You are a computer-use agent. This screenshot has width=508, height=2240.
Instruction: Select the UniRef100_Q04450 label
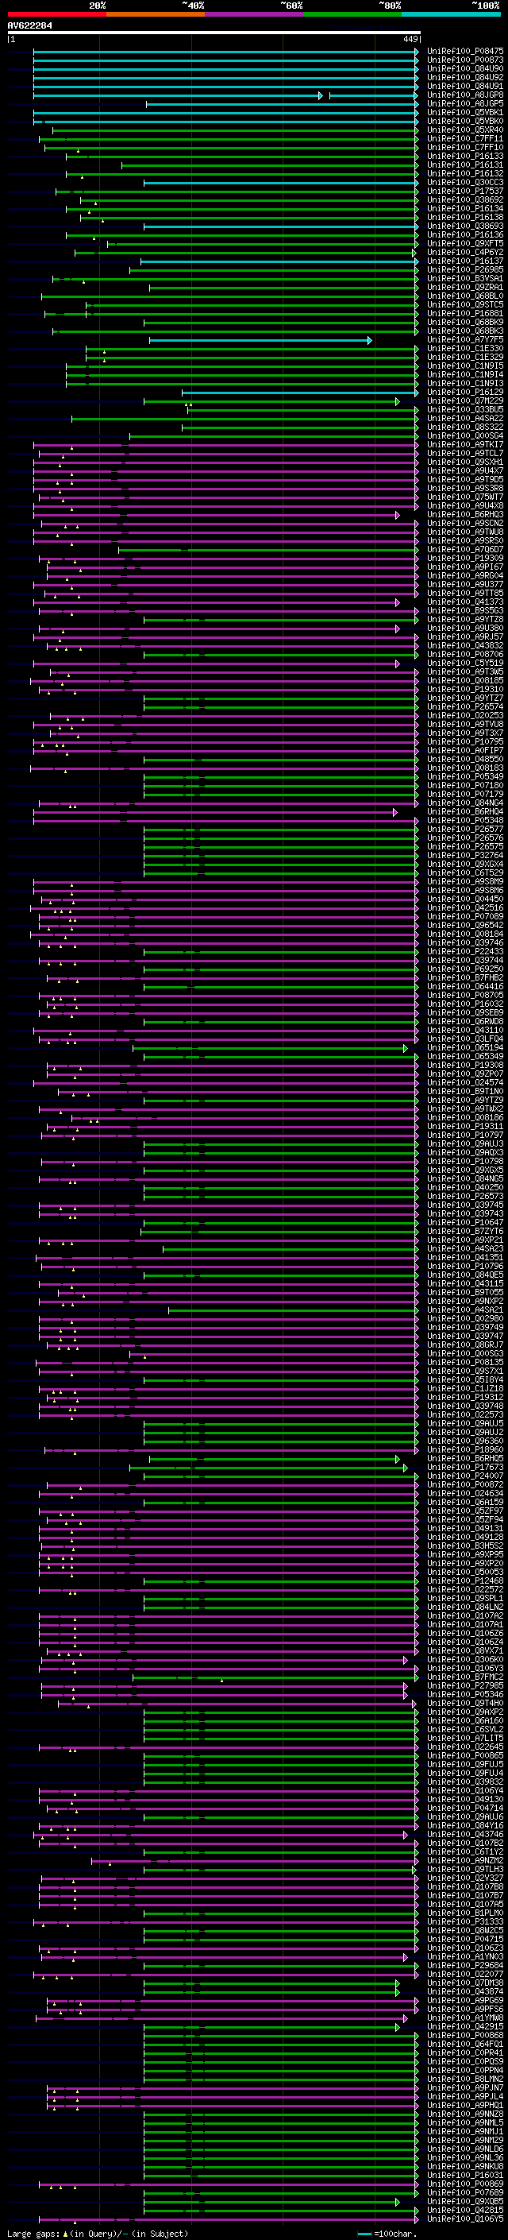464,899
